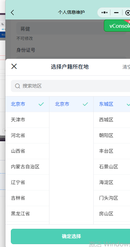Pick 石景山区 district

(112, 167)
